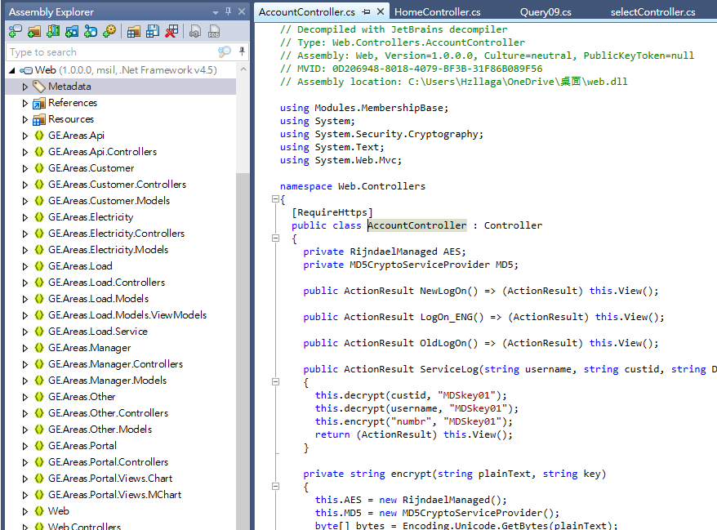The height and width of the screenshot is (530, 717).
Task: Click the GE.Areas.Electricity namespace icon
Action: click(39, 217)
